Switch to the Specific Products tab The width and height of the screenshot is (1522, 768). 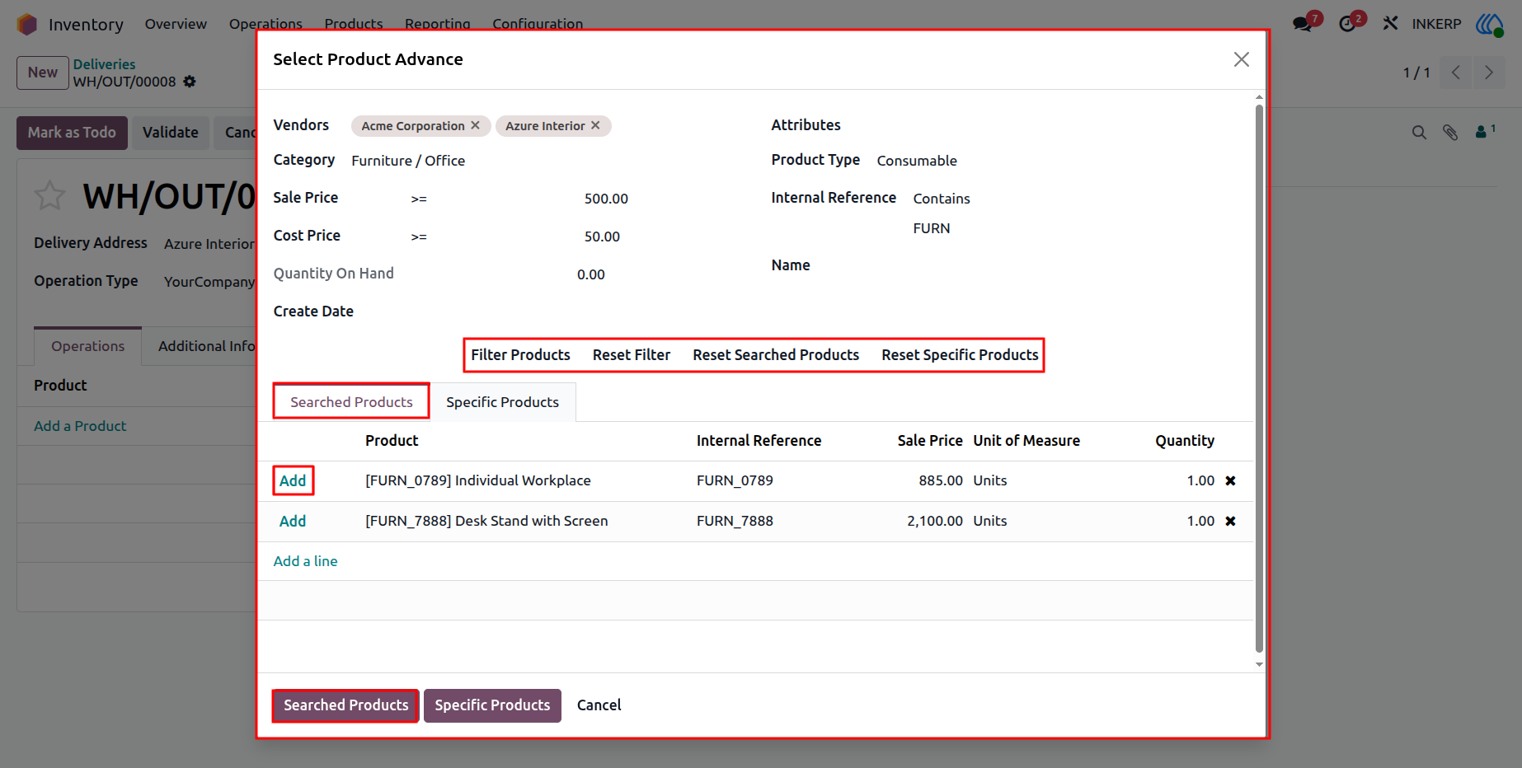coord(503,402)
